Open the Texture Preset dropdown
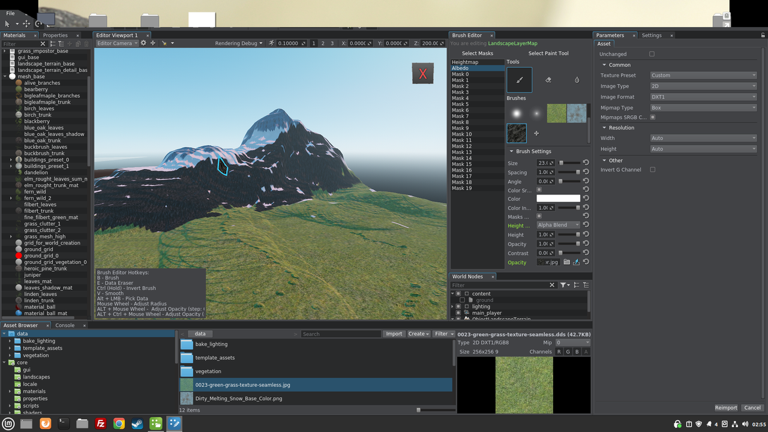 [703, 76]
